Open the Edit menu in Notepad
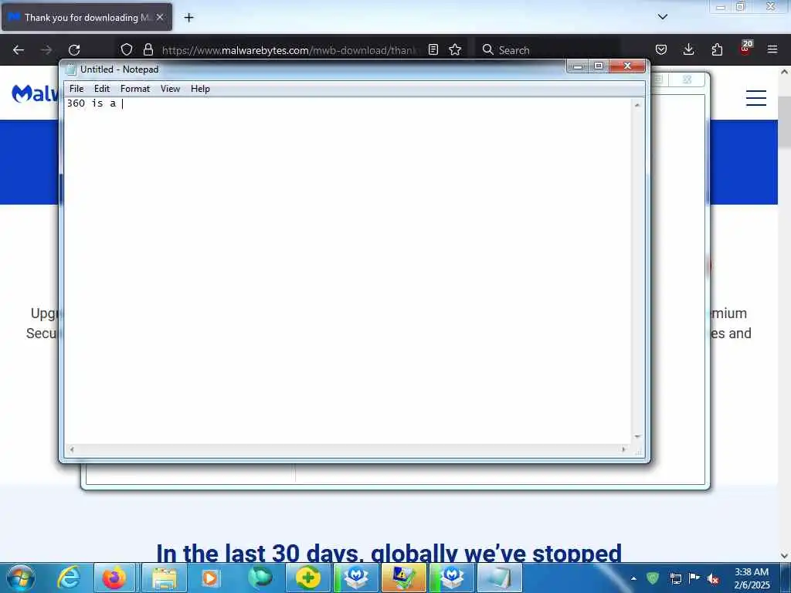Image resolution: width=791 pixels, height=593 pixels. 102,89
